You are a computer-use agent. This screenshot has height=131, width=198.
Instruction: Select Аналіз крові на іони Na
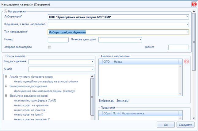[x=29, y=110]
